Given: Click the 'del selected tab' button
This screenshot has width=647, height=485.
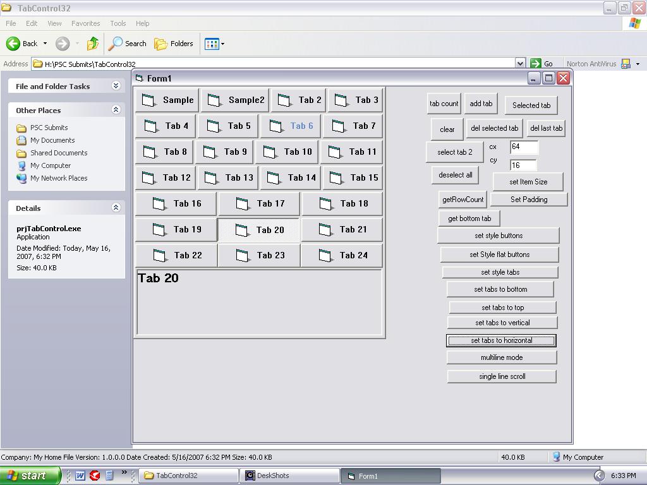Looking at the screenshot, I should 494,128.
